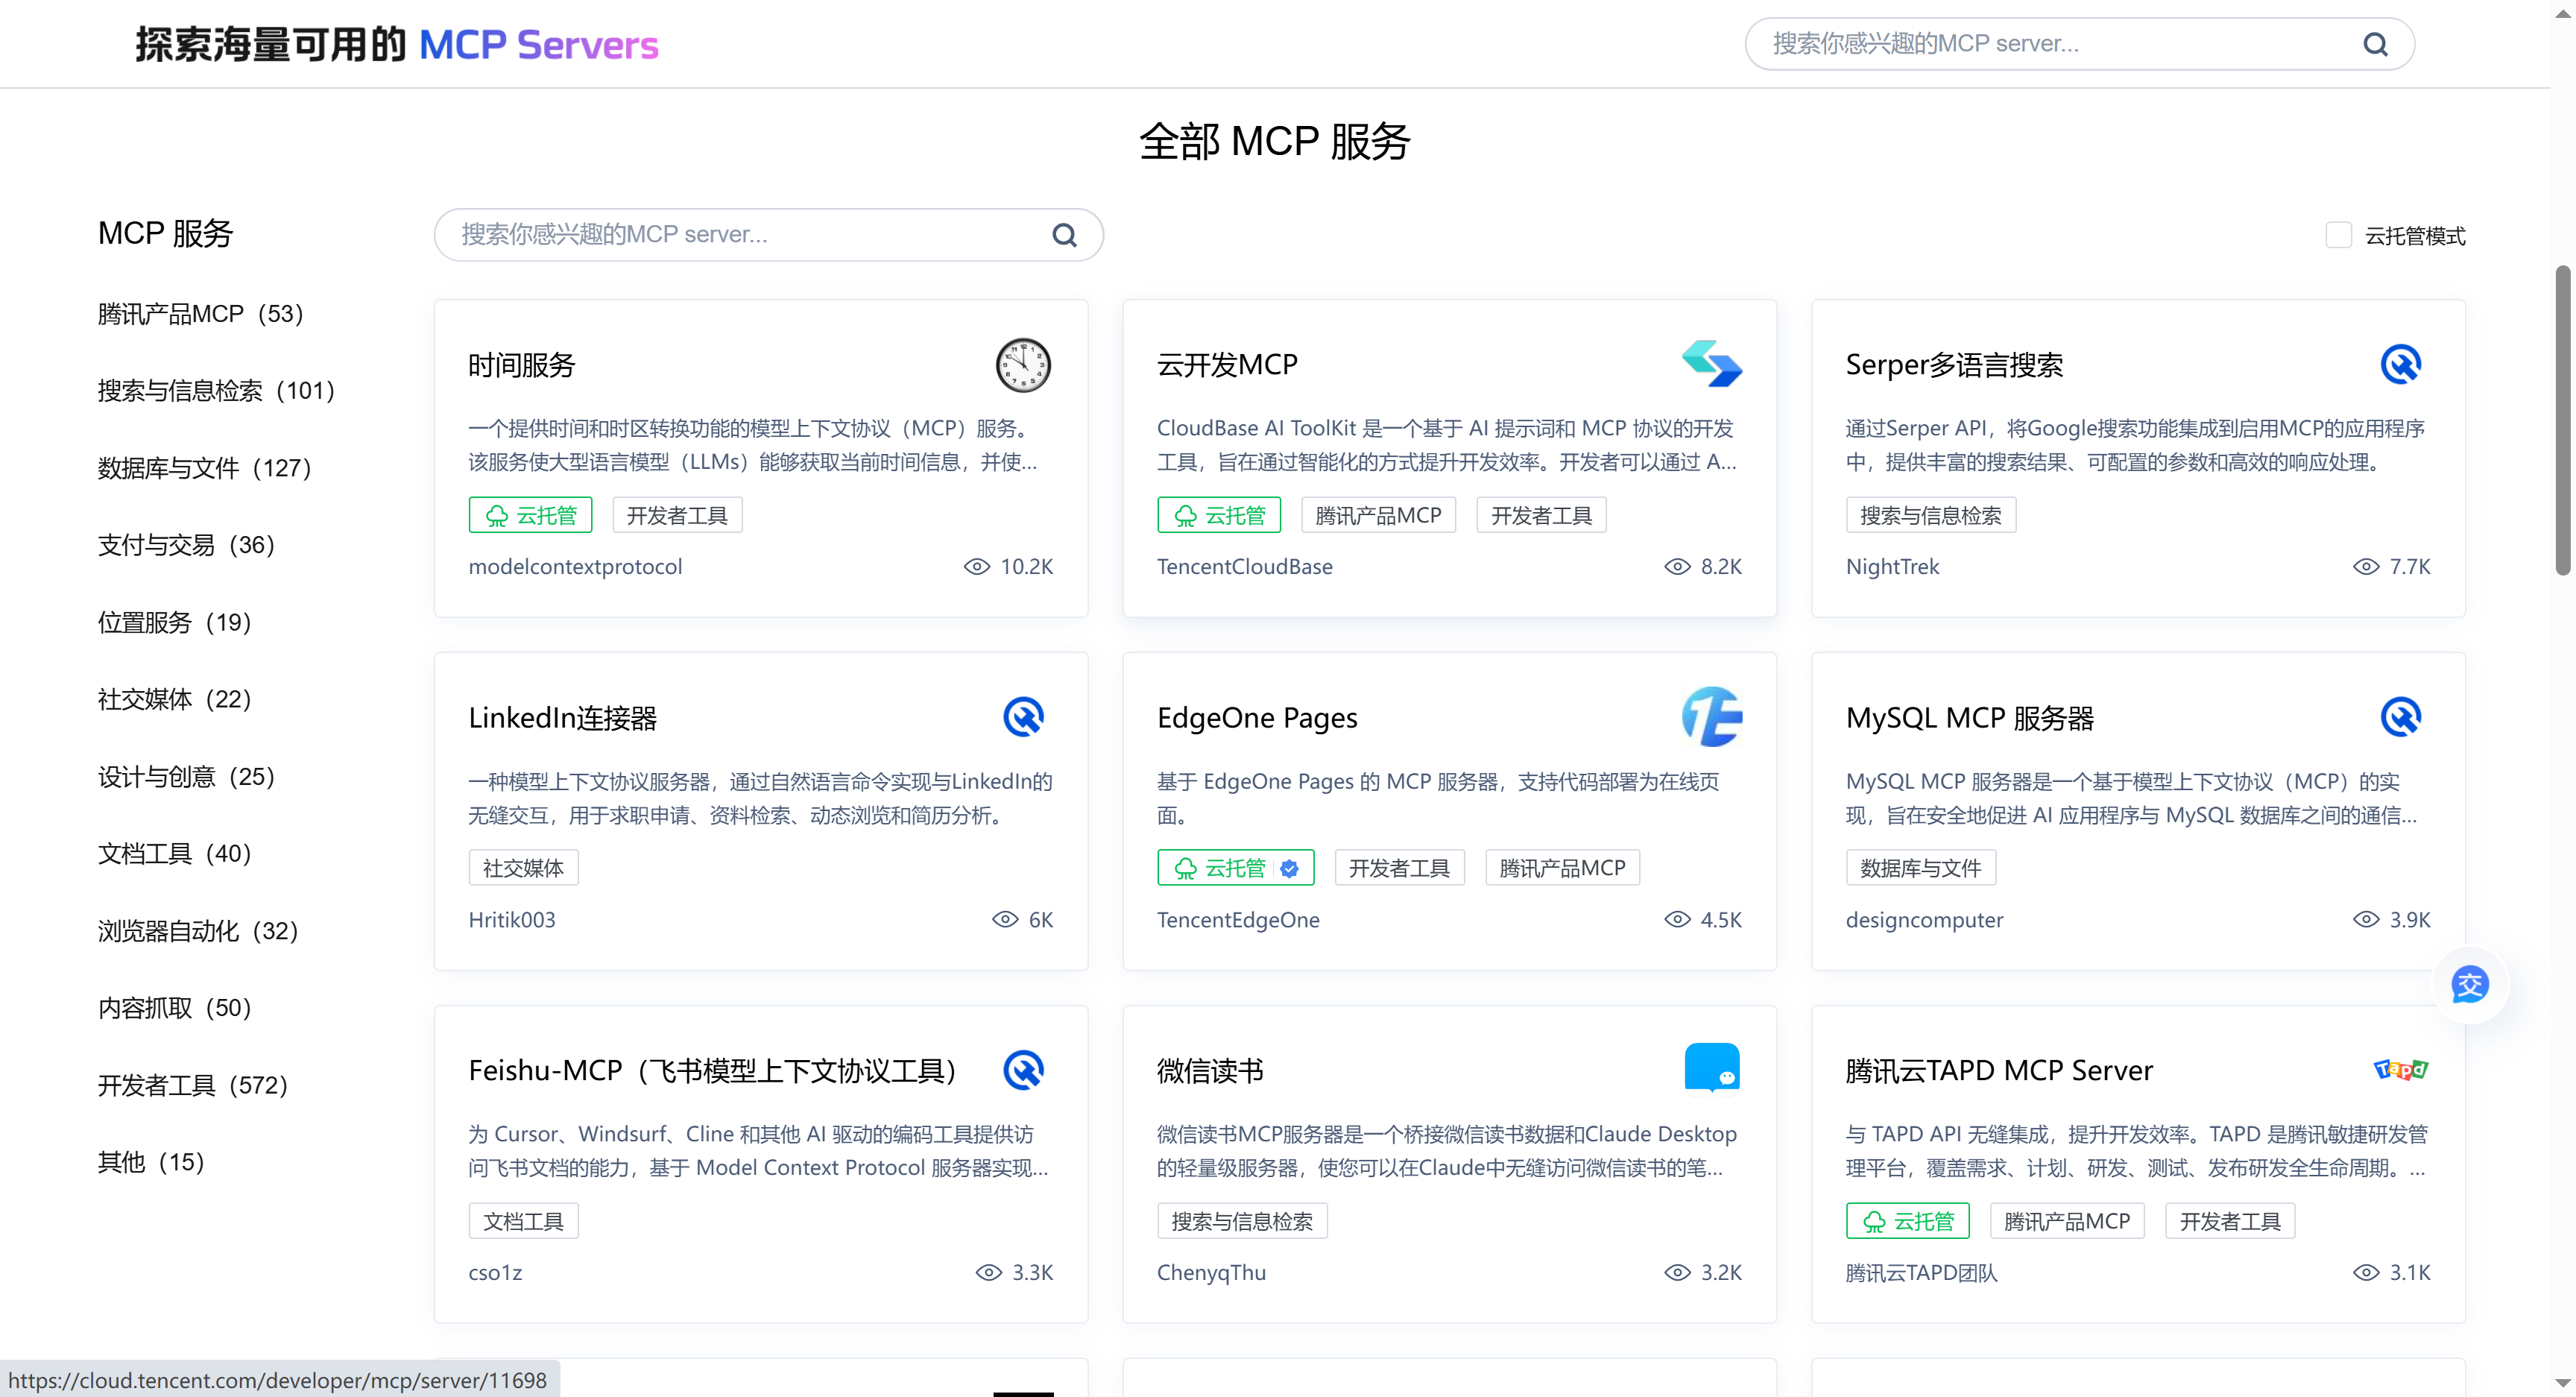
Task: Click the EdgeOne Pages logo icon
Action: [1711, 717]
